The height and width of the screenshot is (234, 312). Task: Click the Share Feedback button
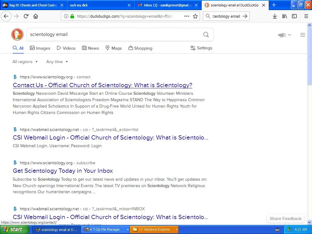285,218
